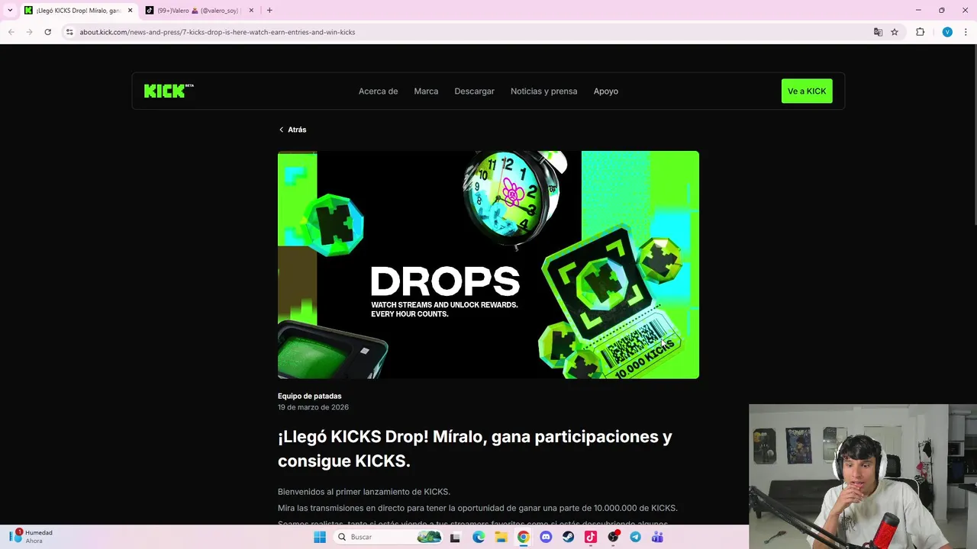Open the tab search dropdown arrow
977x549 pixels.
pyautogui.click(x=10, y=10)
